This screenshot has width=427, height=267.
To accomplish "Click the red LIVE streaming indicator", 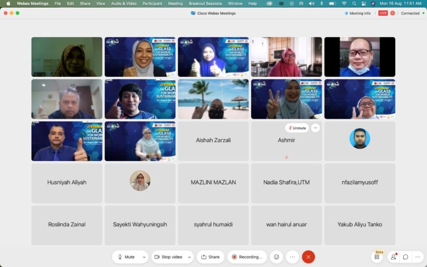I will 383,13.
